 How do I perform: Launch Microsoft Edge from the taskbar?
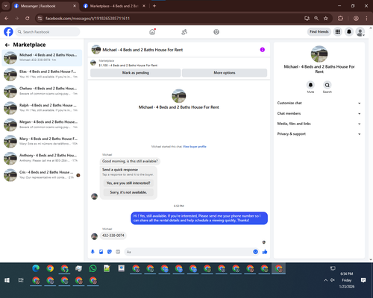click(36, 268)
